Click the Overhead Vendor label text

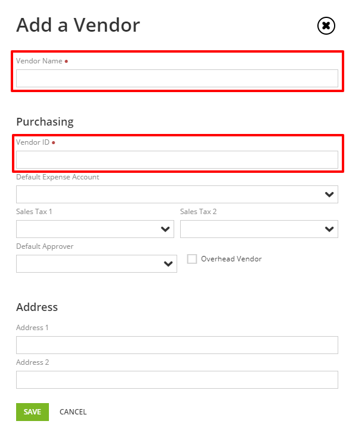pyautogui.click(x=231, y=259)
